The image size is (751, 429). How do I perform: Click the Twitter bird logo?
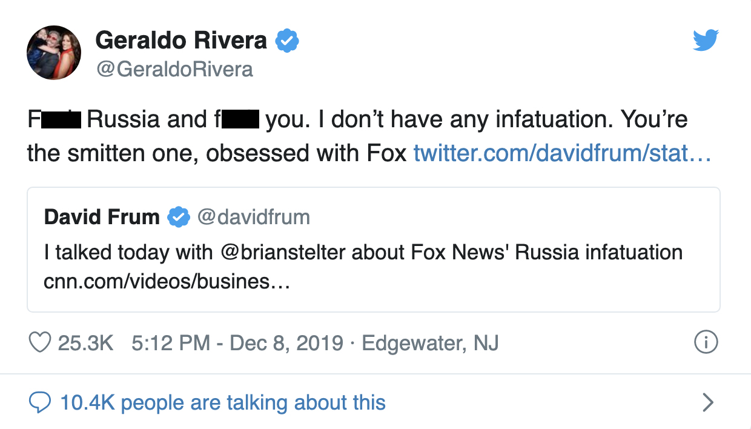pyautogui.click(x=704, y=40)
